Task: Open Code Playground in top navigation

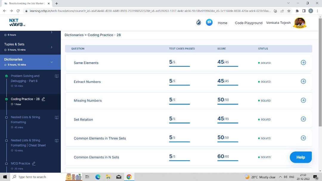Action: coord(249,23)
